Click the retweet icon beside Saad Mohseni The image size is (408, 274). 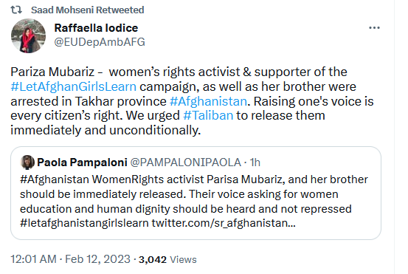(x=16, y=10)
